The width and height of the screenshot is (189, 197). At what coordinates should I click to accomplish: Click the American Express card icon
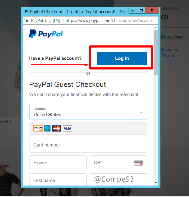47,128
